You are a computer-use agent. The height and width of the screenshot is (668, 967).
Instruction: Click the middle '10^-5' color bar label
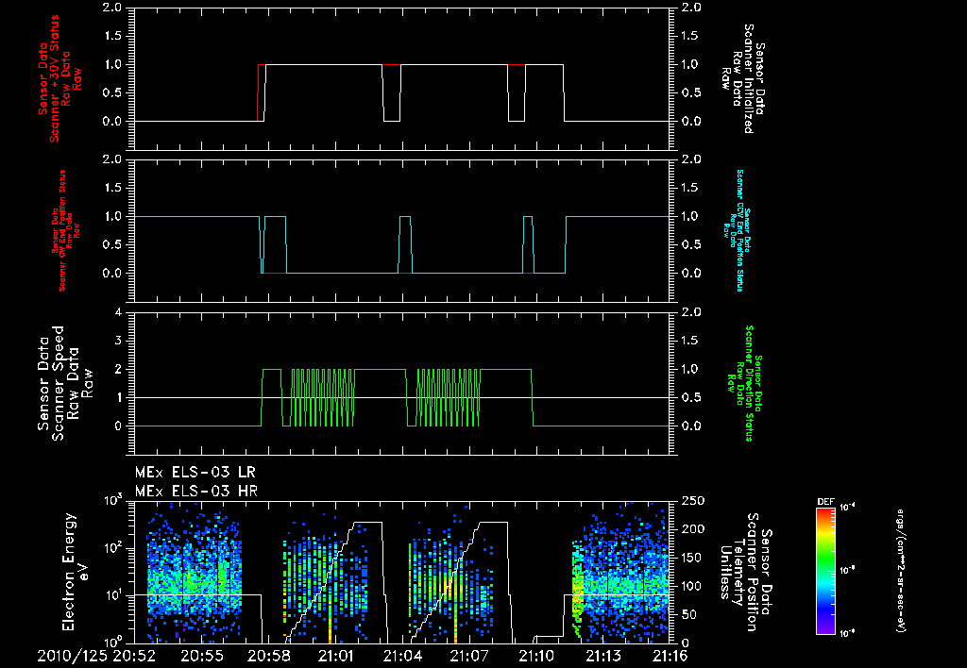848,571
